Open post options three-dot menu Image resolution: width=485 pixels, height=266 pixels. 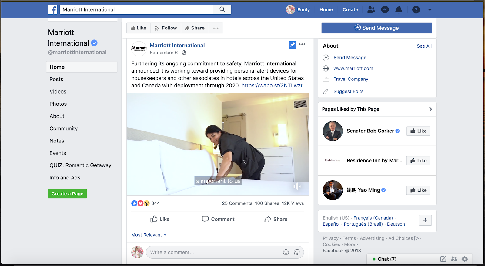tap(302, 44)
